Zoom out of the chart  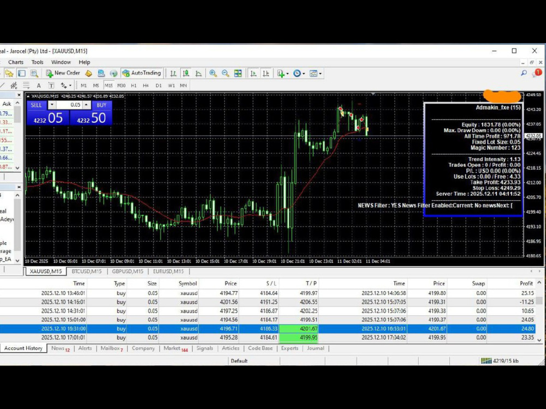pyautogui.click(x=225, y=74)
